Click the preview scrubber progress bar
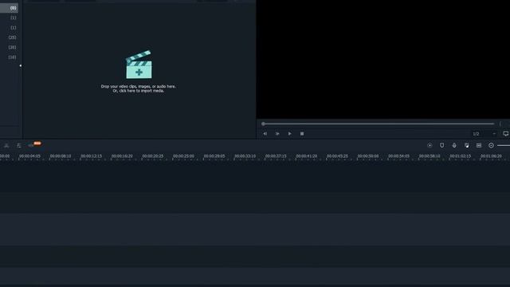The width and height of the screenshot is (510, 287). click(379, 124)
